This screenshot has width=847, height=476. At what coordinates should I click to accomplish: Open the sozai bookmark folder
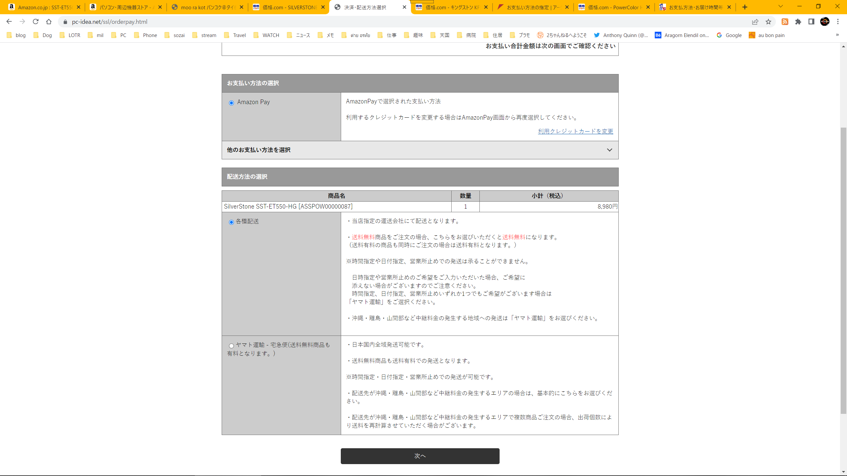(175, 35)
